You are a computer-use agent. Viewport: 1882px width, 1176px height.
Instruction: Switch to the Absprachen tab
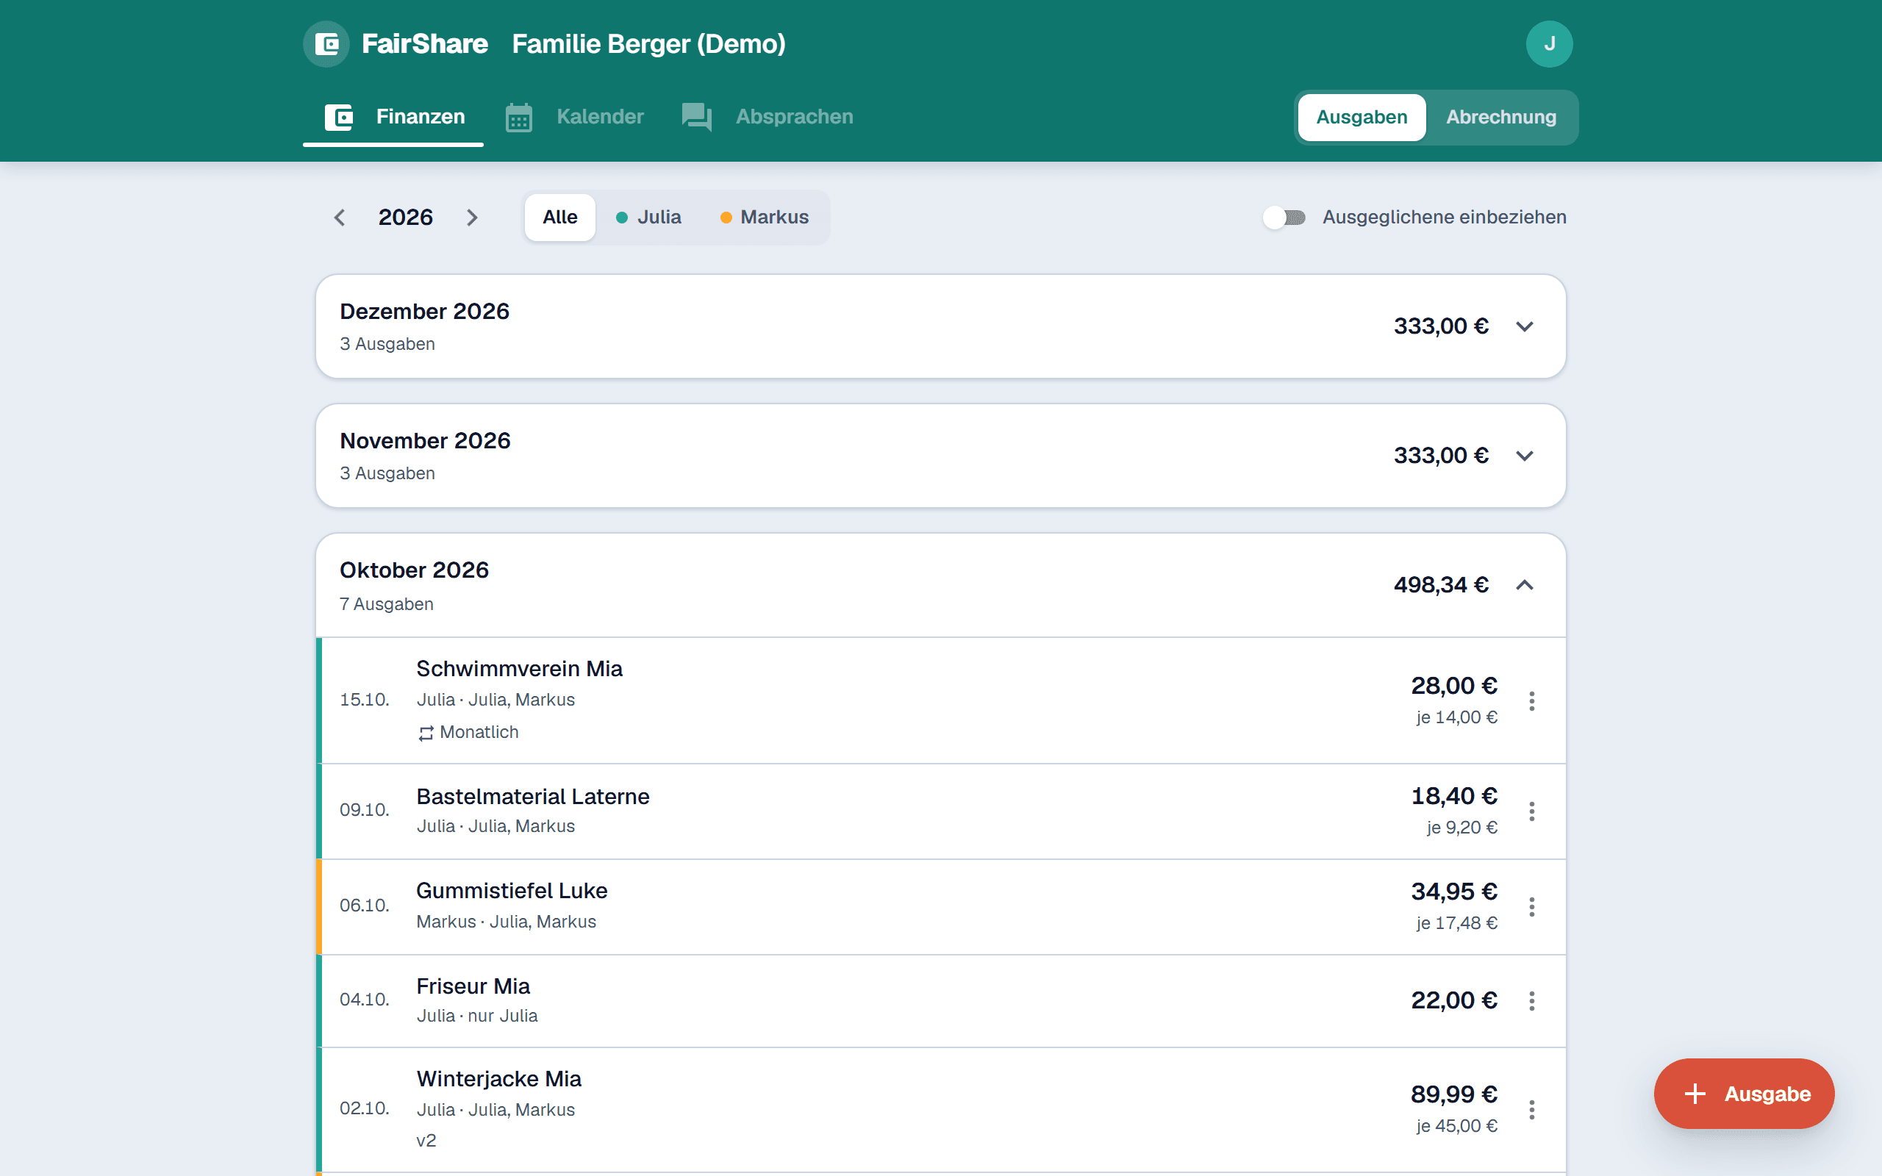[x=767, y=117]
